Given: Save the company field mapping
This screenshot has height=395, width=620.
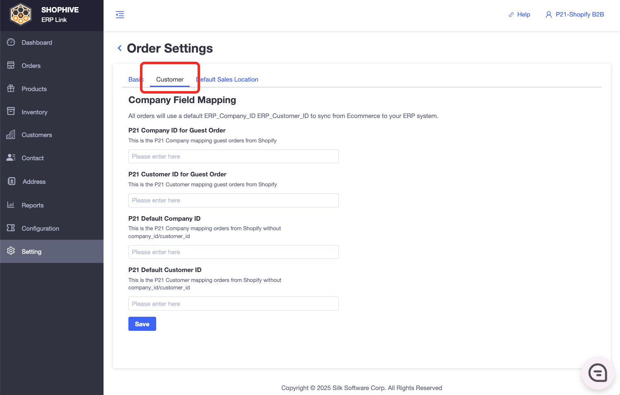Looking at the screenshot, I should (x=142, y=324).
